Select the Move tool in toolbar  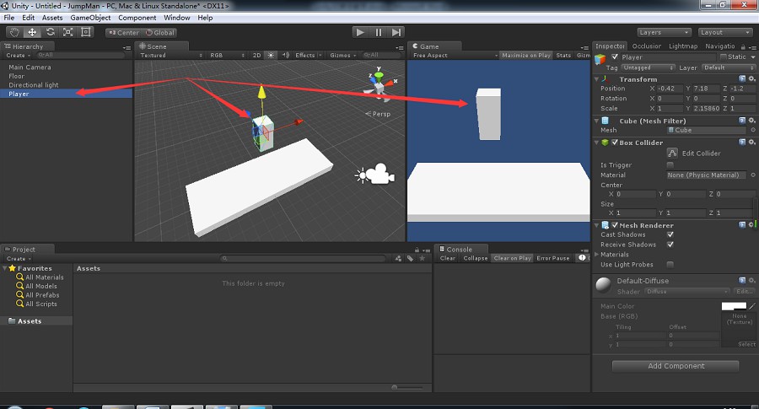pyautogui.click(x=32, y=32)
